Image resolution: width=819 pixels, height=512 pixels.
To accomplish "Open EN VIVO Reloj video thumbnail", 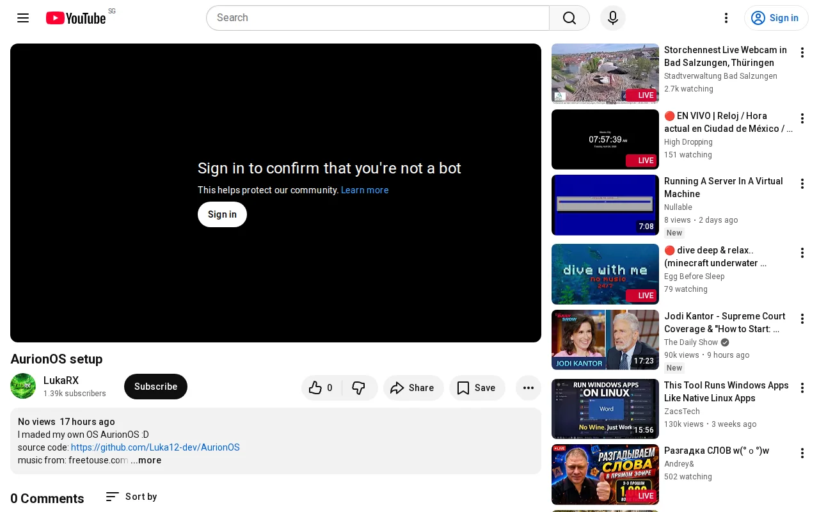I will 605,140.
